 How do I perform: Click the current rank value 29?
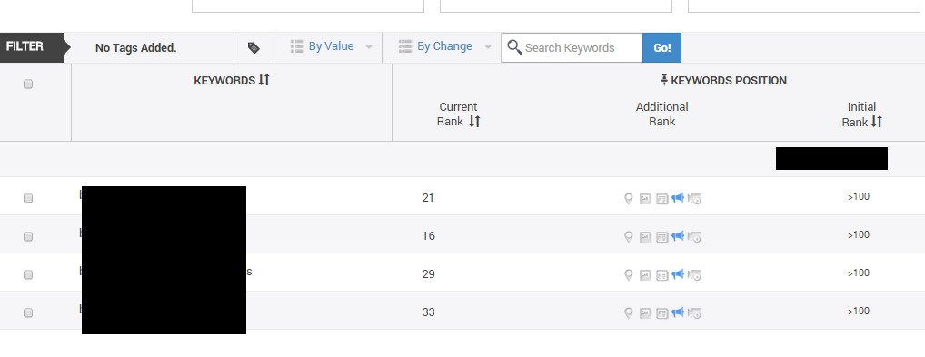point(428,273)
